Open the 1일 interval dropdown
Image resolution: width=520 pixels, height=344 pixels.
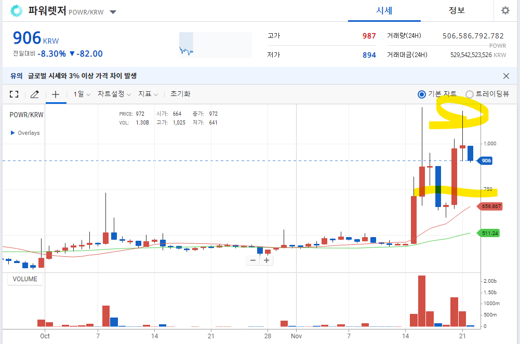point(82,94)
